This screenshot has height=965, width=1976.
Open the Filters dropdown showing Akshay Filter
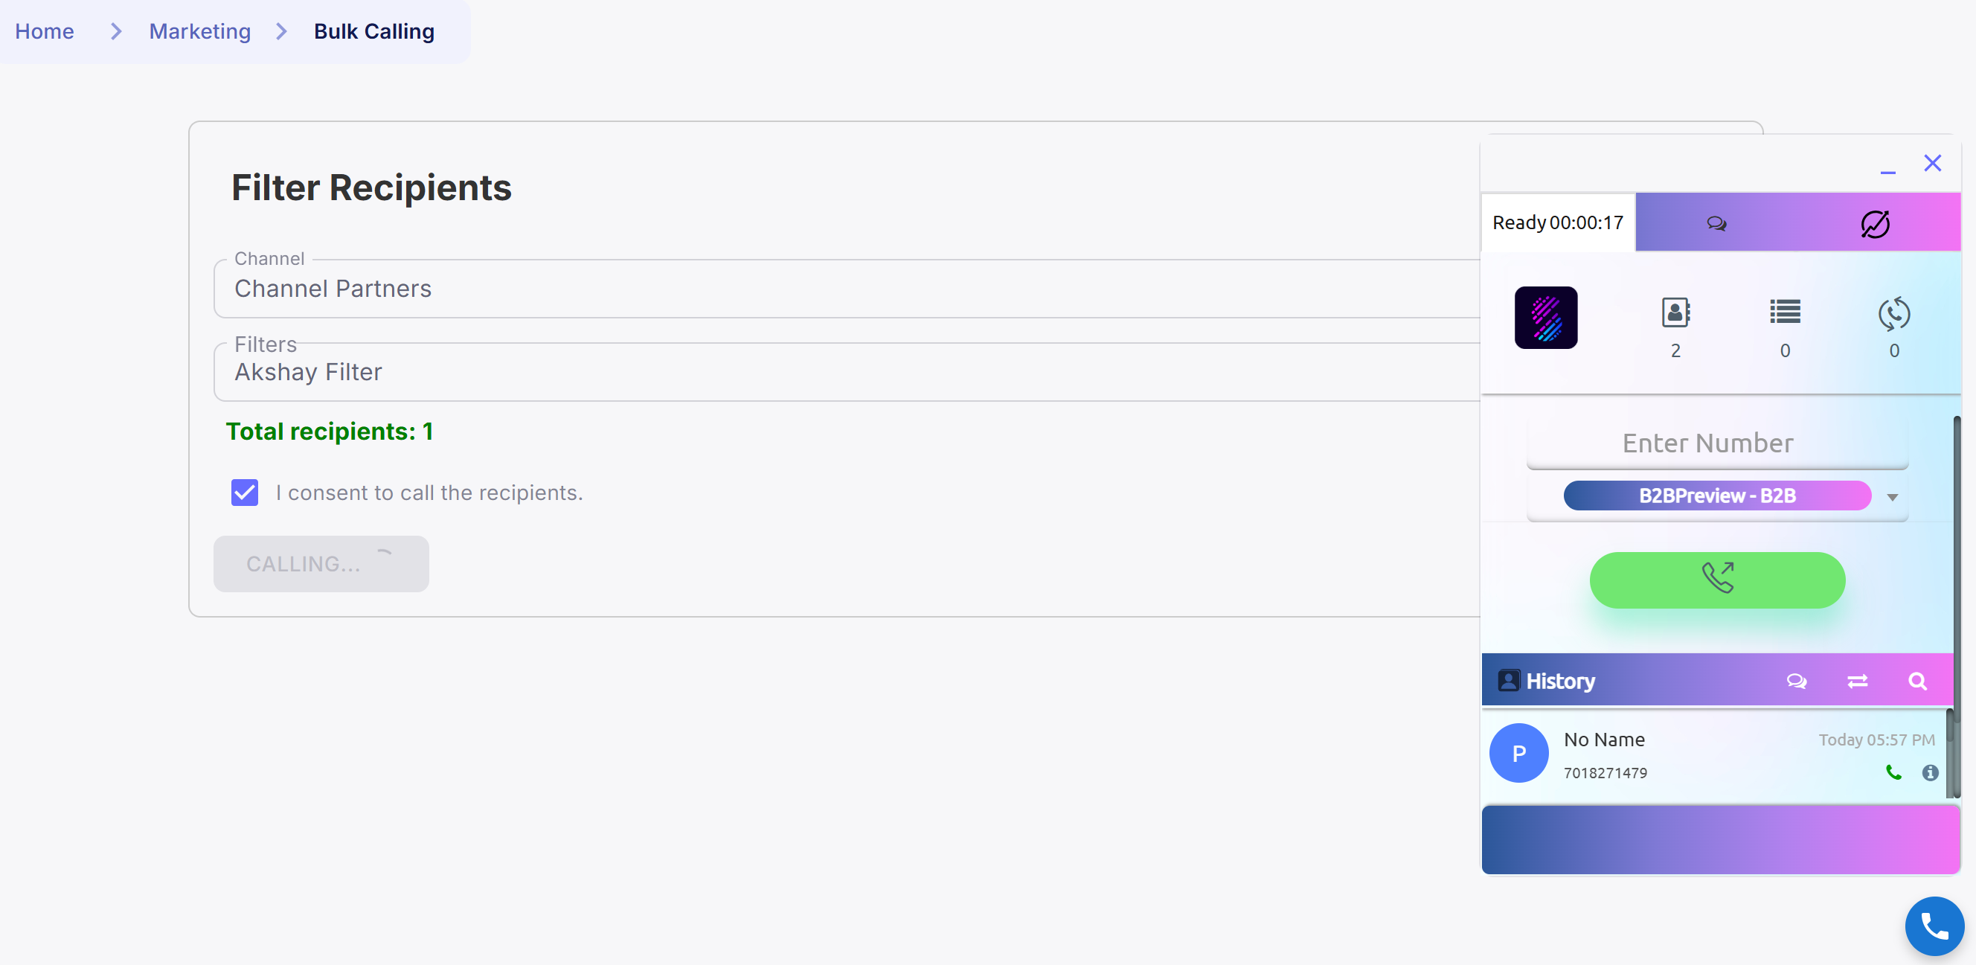pos(844,372)
